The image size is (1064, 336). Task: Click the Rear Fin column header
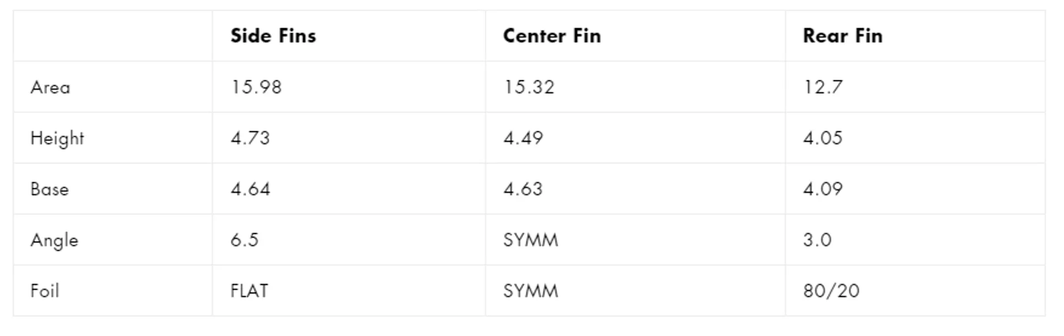click(x=843, y=36)
